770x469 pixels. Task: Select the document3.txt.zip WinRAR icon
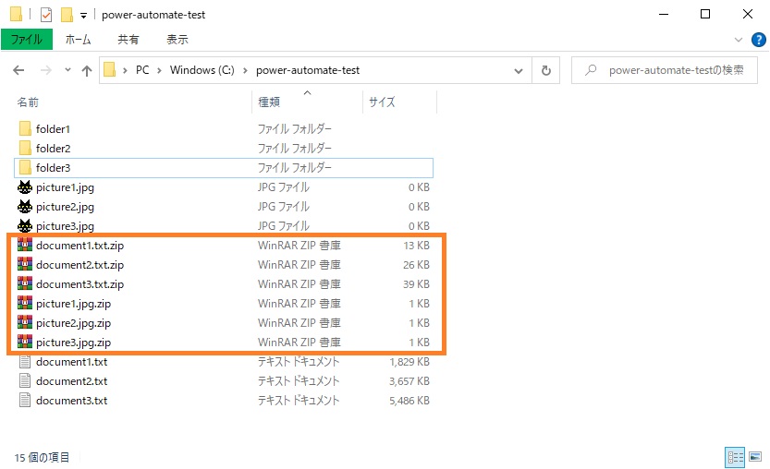[x=25, y=283]
